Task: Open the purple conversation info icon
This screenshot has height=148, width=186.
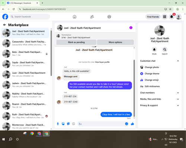Action: click(131, 28)
